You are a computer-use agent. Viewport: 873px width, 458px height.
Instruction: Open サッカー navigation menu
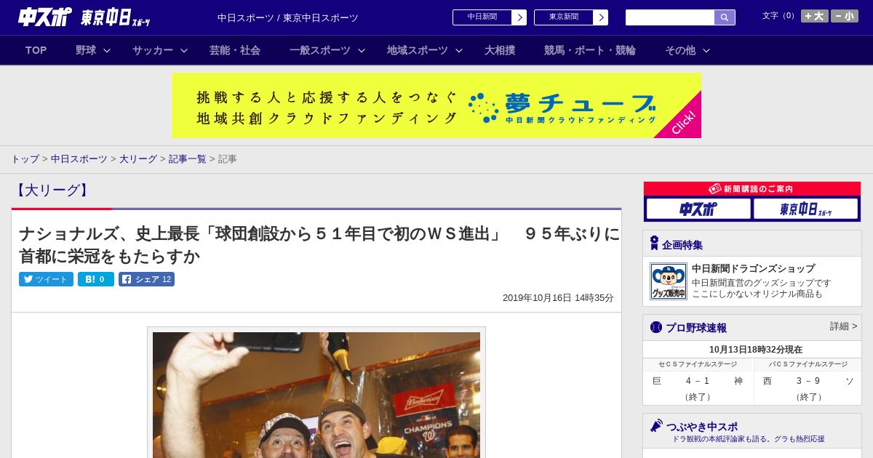coord(153,50)
